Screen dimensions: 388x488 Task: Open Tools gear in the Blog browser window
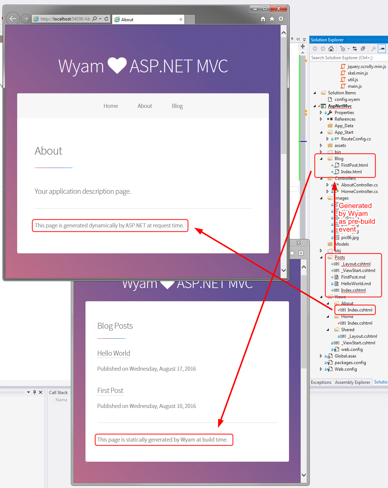301,253
